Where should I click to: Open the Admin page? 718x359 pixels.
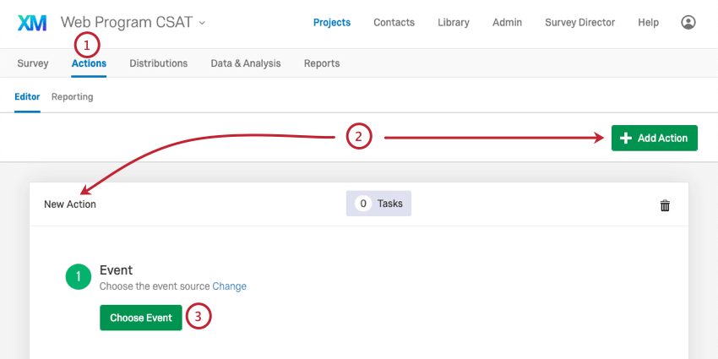click(x=507, y=23)
